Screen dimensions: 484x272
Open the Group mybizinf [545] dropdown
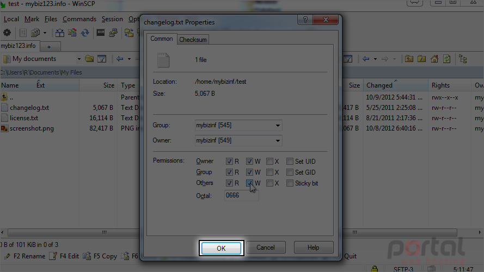coord(238,125)
